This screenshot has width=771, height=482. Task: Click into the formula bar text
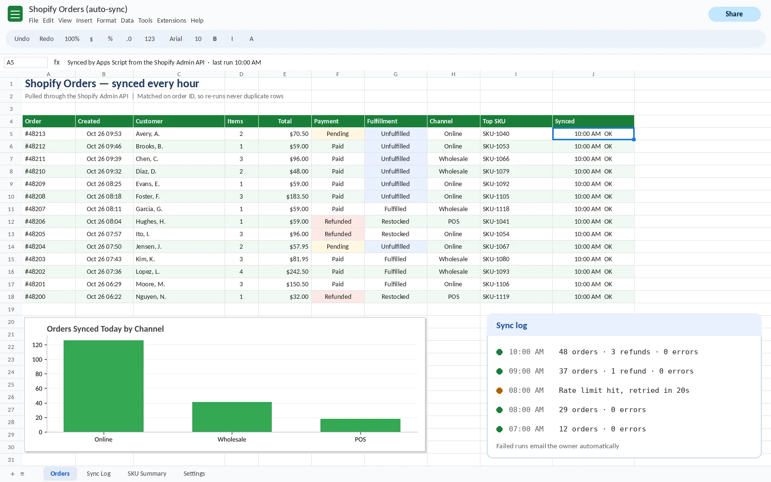click(164, 62)
